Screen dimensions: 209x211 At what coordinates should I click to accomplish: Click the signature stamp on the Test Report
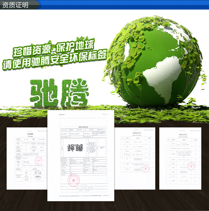tap(38, 174)
